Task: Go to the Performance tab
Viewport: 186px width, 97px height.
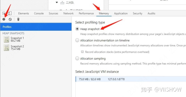Action: [x=86, y=13]
